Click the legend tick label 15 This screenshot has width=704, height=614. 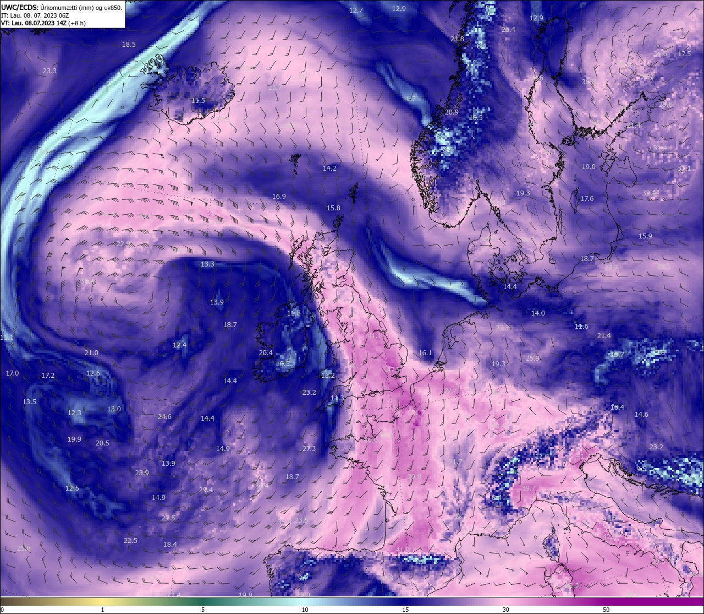[405, 610]
